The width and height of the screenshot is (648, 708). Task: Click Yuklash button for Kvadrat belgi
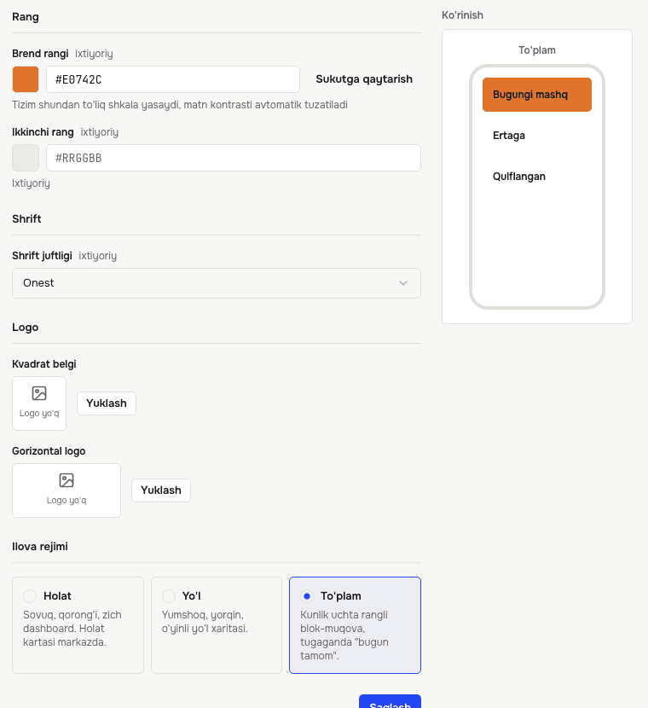pyautogui.click(x=107, y=403)
